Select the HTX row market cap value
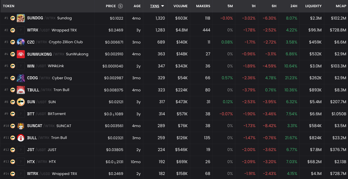348x179 pixels. 340,162
